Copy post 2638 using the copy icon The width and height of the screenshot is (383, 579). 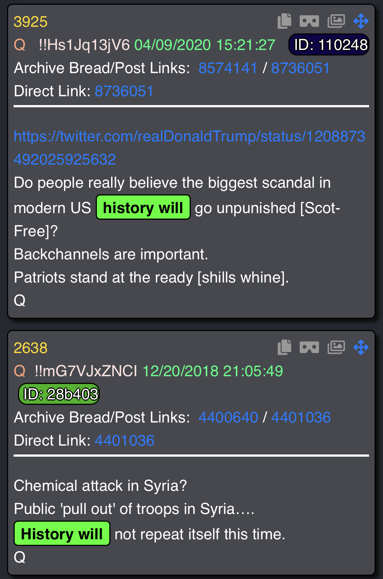coord(284,347)
